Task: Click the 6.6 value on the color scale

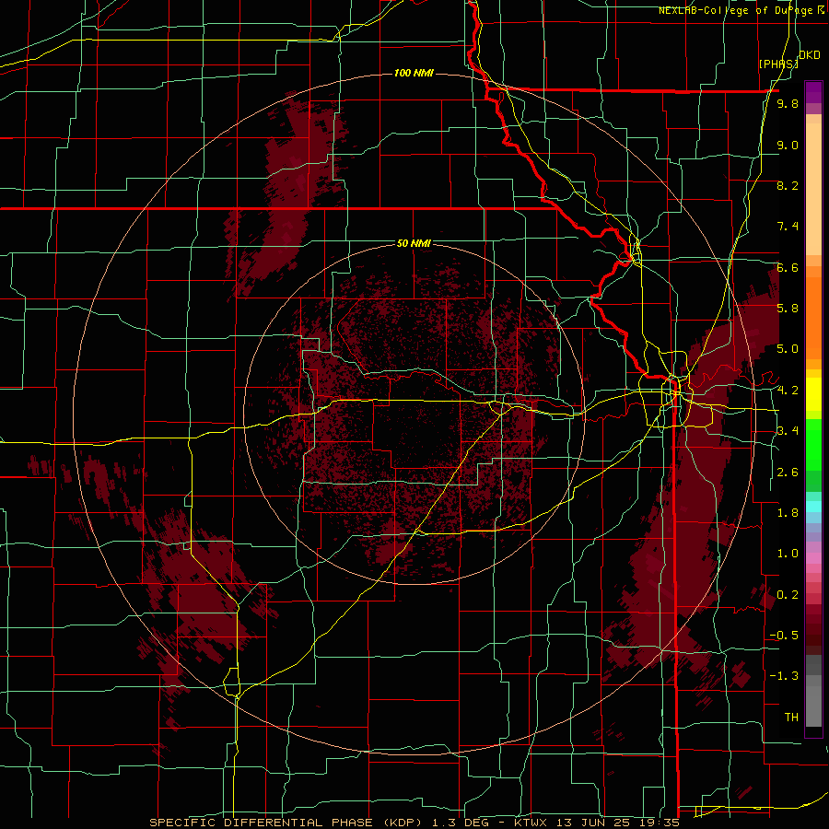Action: (x=788, y=267)
